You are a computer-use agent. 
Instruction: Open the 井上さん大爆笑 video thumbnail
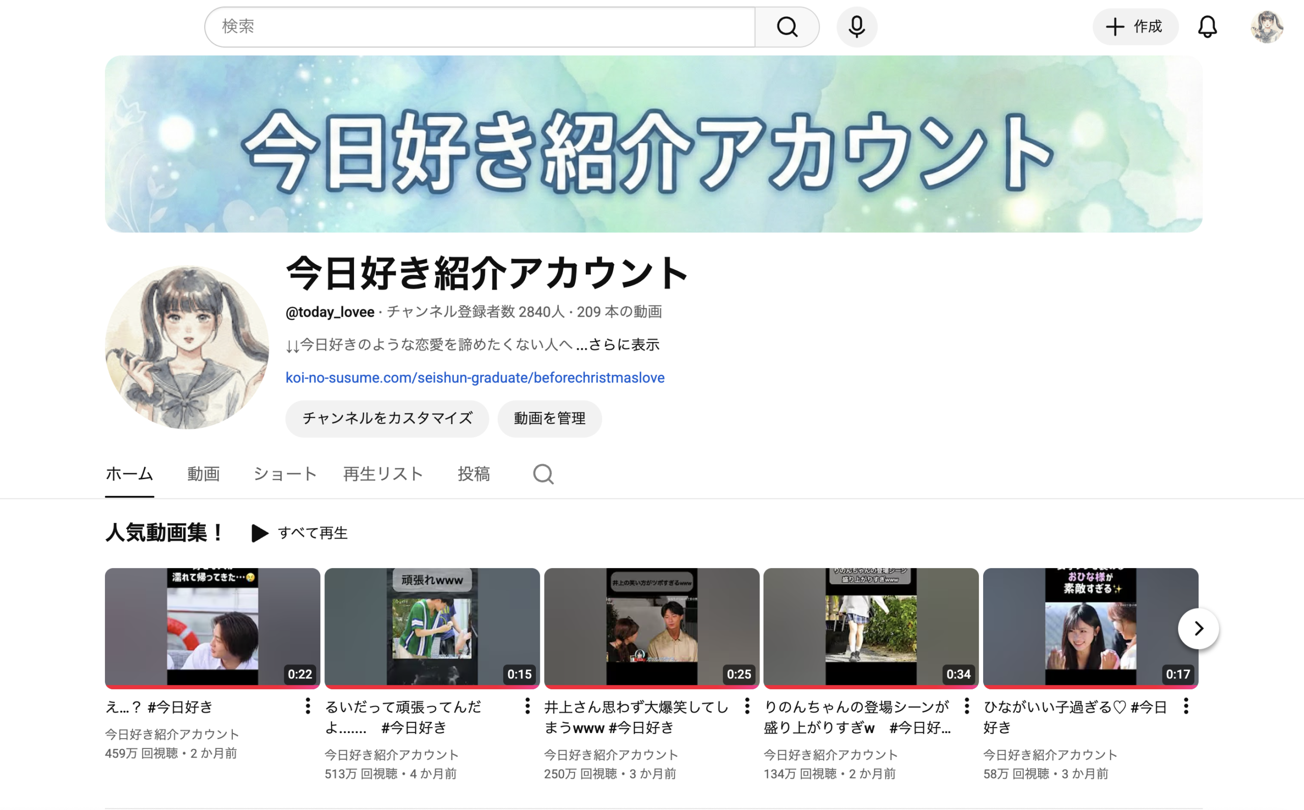[651, 628]
